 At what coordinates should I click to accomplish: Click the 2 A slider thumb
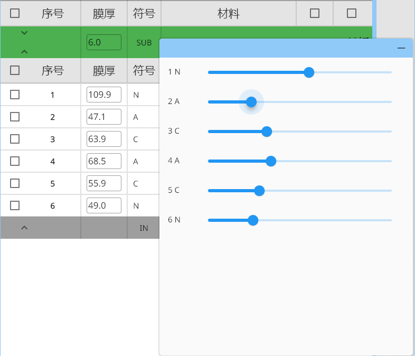(x=251, y=102)
